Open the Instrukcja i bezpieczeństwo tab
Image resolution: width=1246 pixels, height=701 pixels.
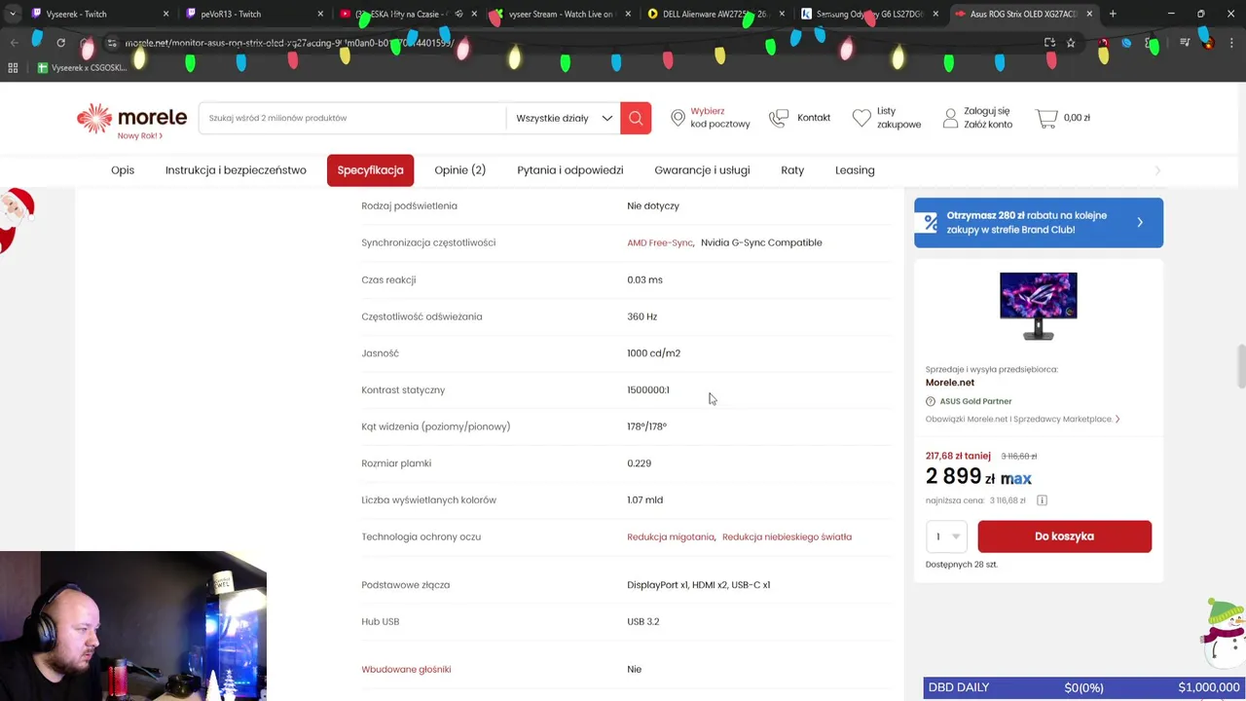pyautogui.click(x=236, y=170)
